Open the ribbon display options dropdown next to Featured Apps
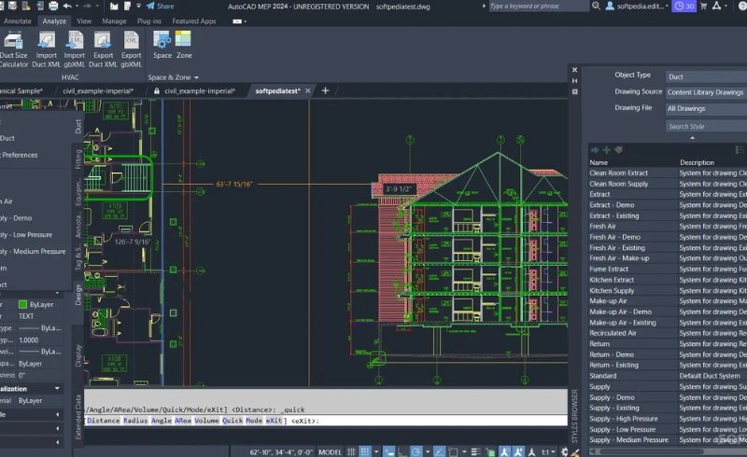This screenshot has height=457, width=747. 239,21
